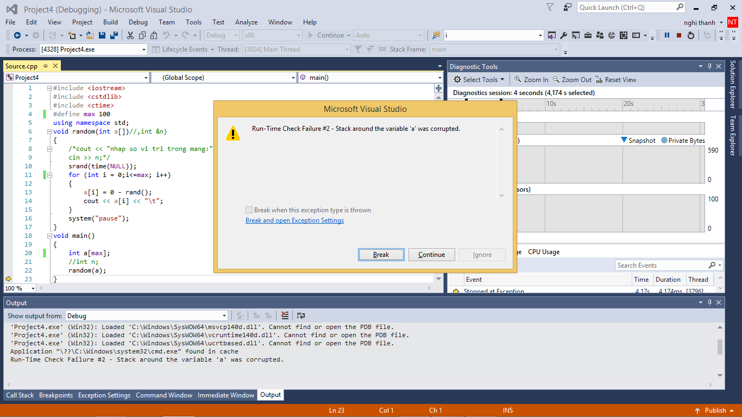This screenshot has width=742, height=417.
Task: Toggle Word Wrap icon in Output panel
Action: pos(300,315)
